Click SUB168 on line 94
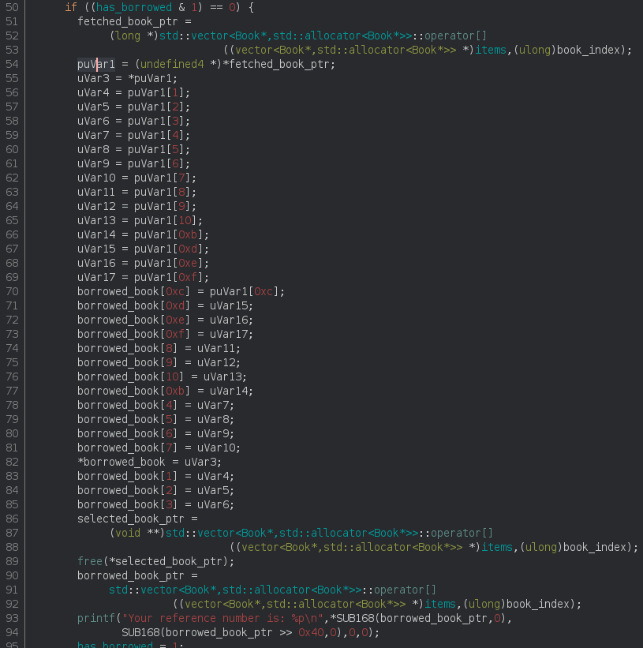643x648 pixels. 140,632
